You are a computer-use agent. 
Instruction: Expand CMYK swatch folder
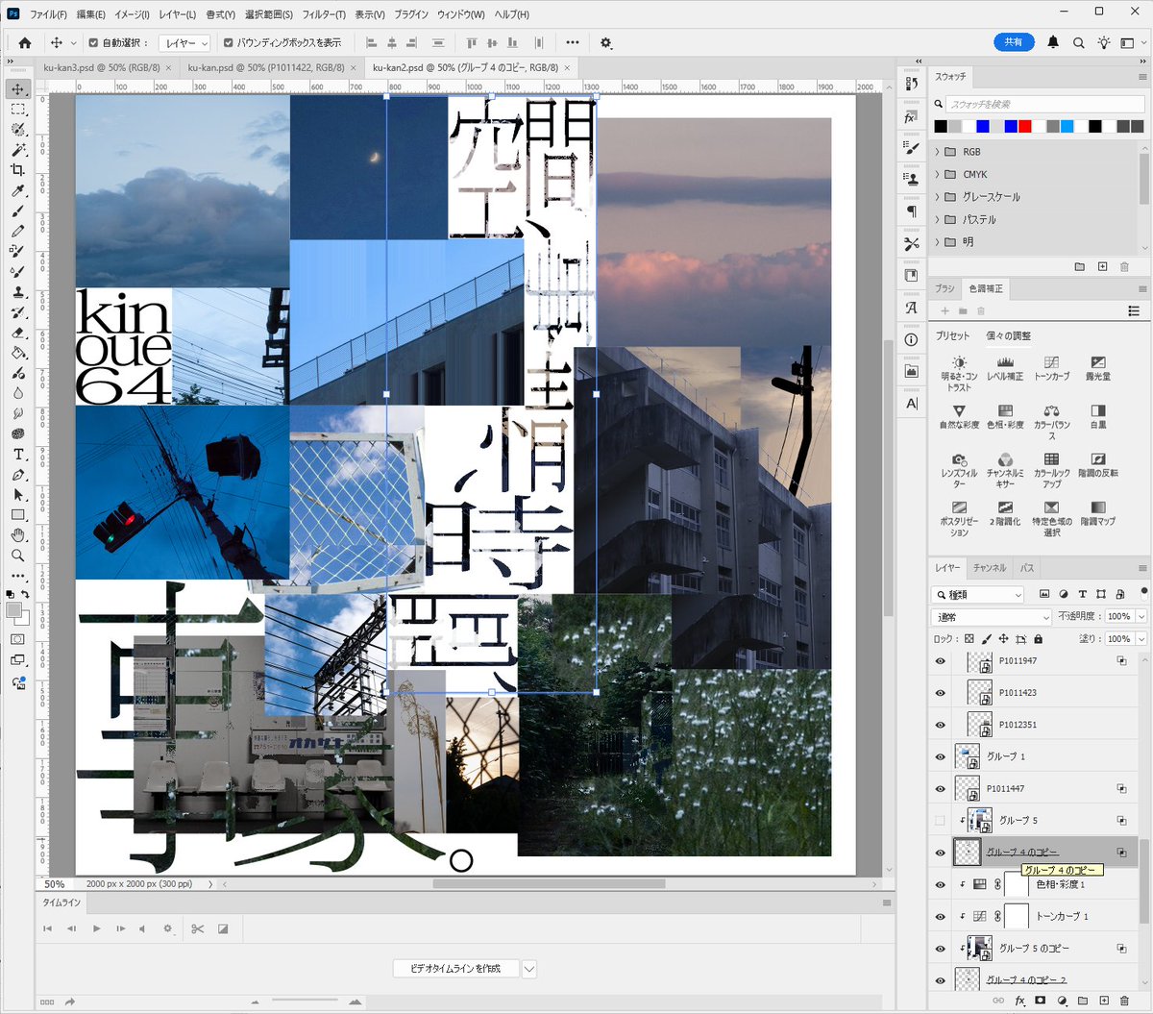click(938, 174)
